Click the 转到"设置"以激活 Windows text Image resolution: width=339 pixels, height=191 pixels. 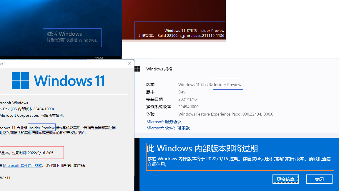click(x=73, y=40)
